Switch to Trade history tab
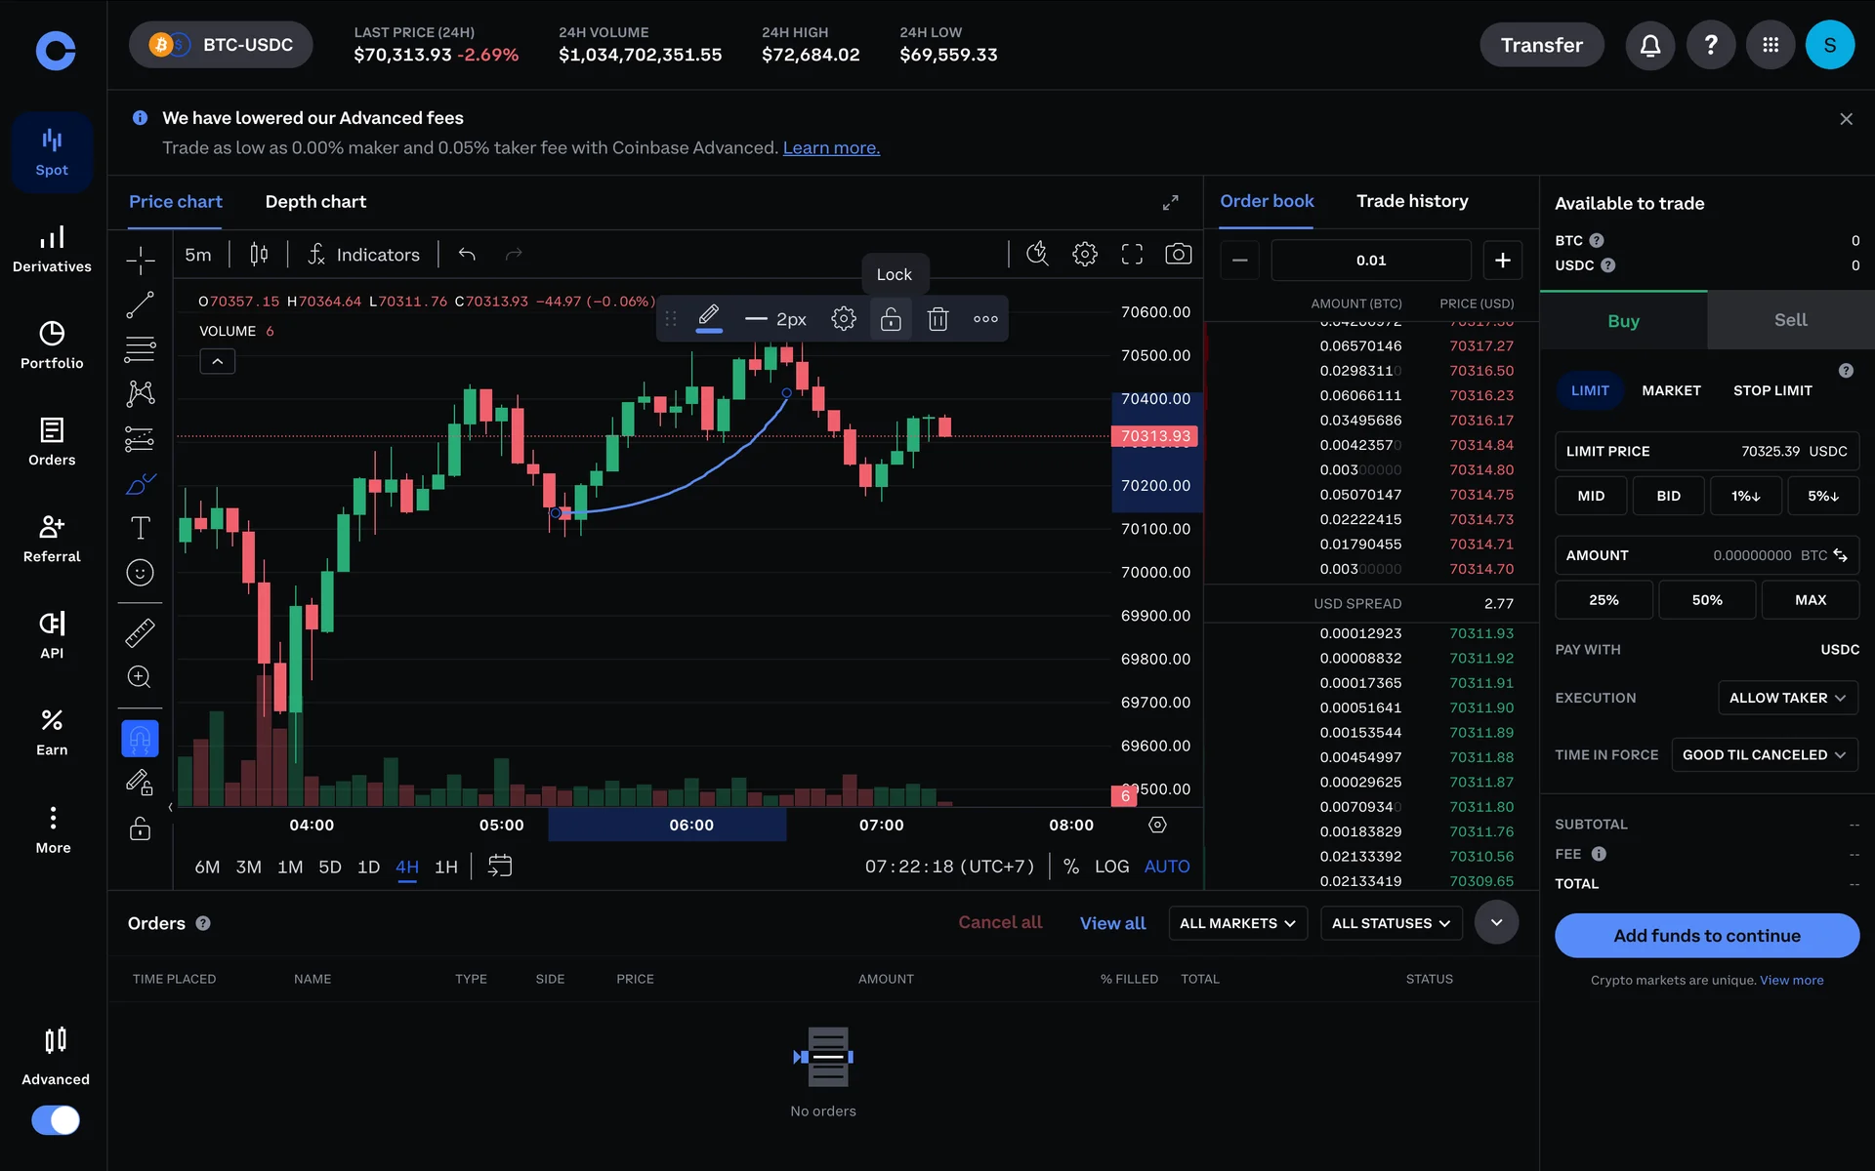 tap(1411, 201)
